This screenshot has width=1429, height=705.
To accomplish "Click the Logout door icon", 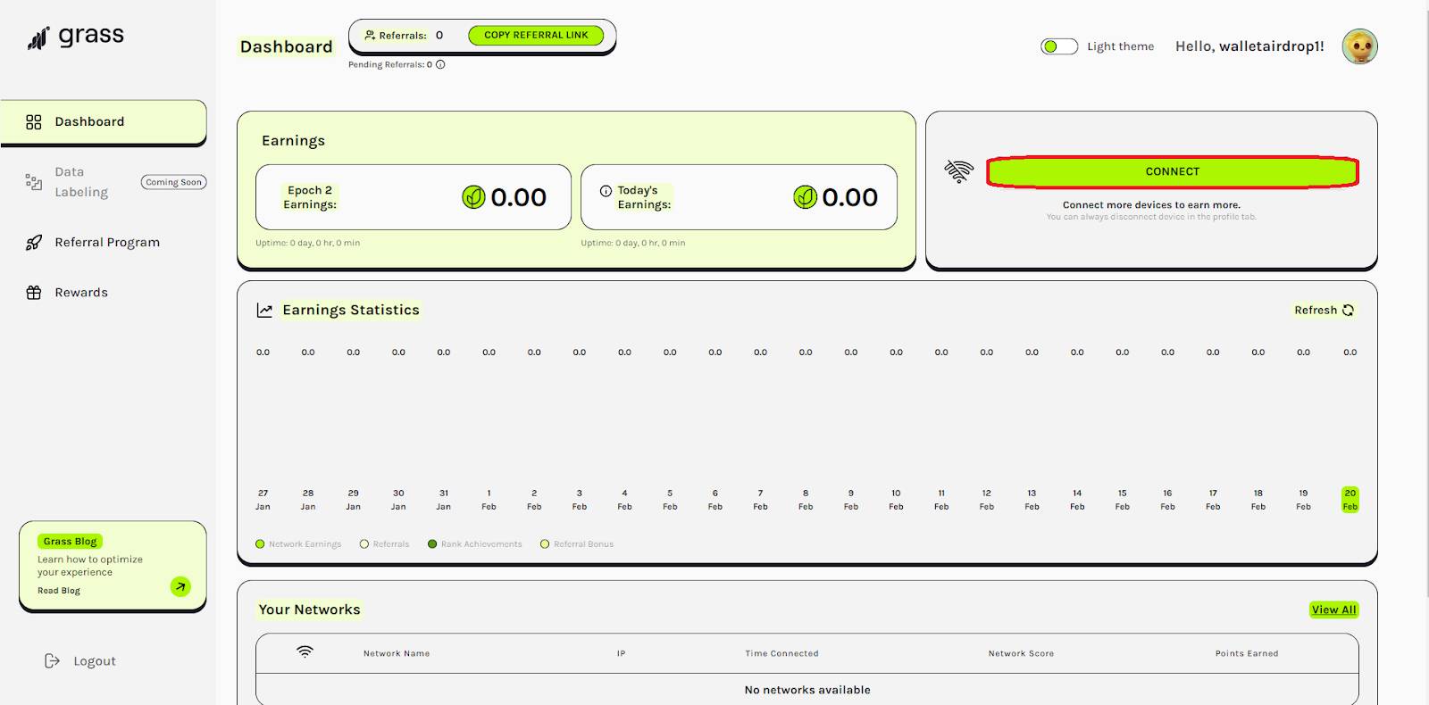I will tap(52, 661).
